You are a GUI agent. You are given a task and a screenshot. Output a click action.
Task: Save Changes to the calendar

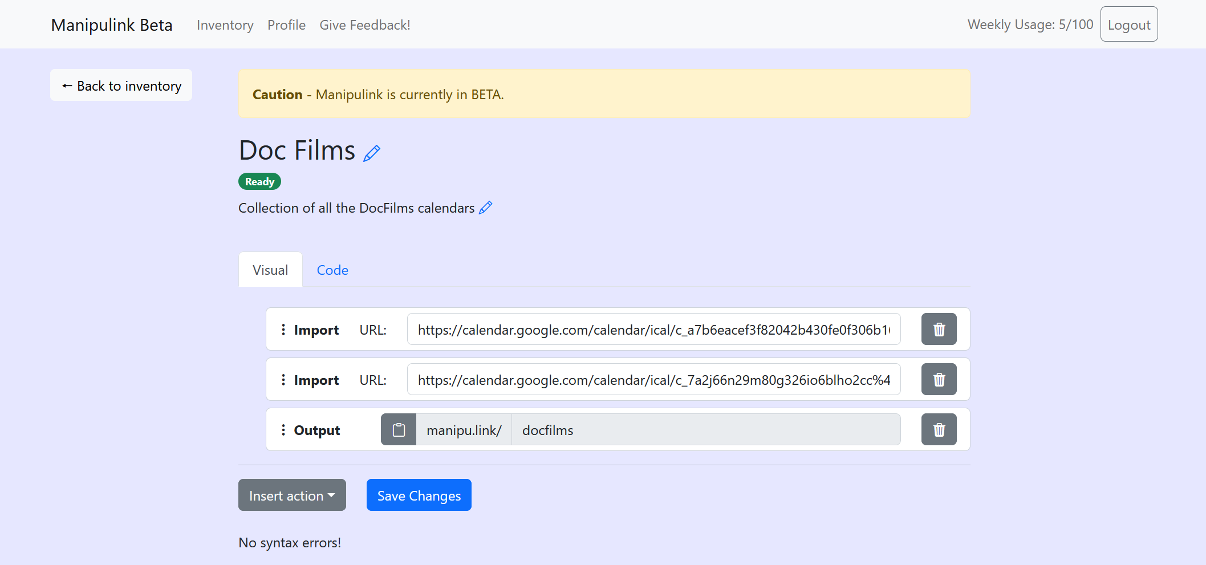pos(419,495)
